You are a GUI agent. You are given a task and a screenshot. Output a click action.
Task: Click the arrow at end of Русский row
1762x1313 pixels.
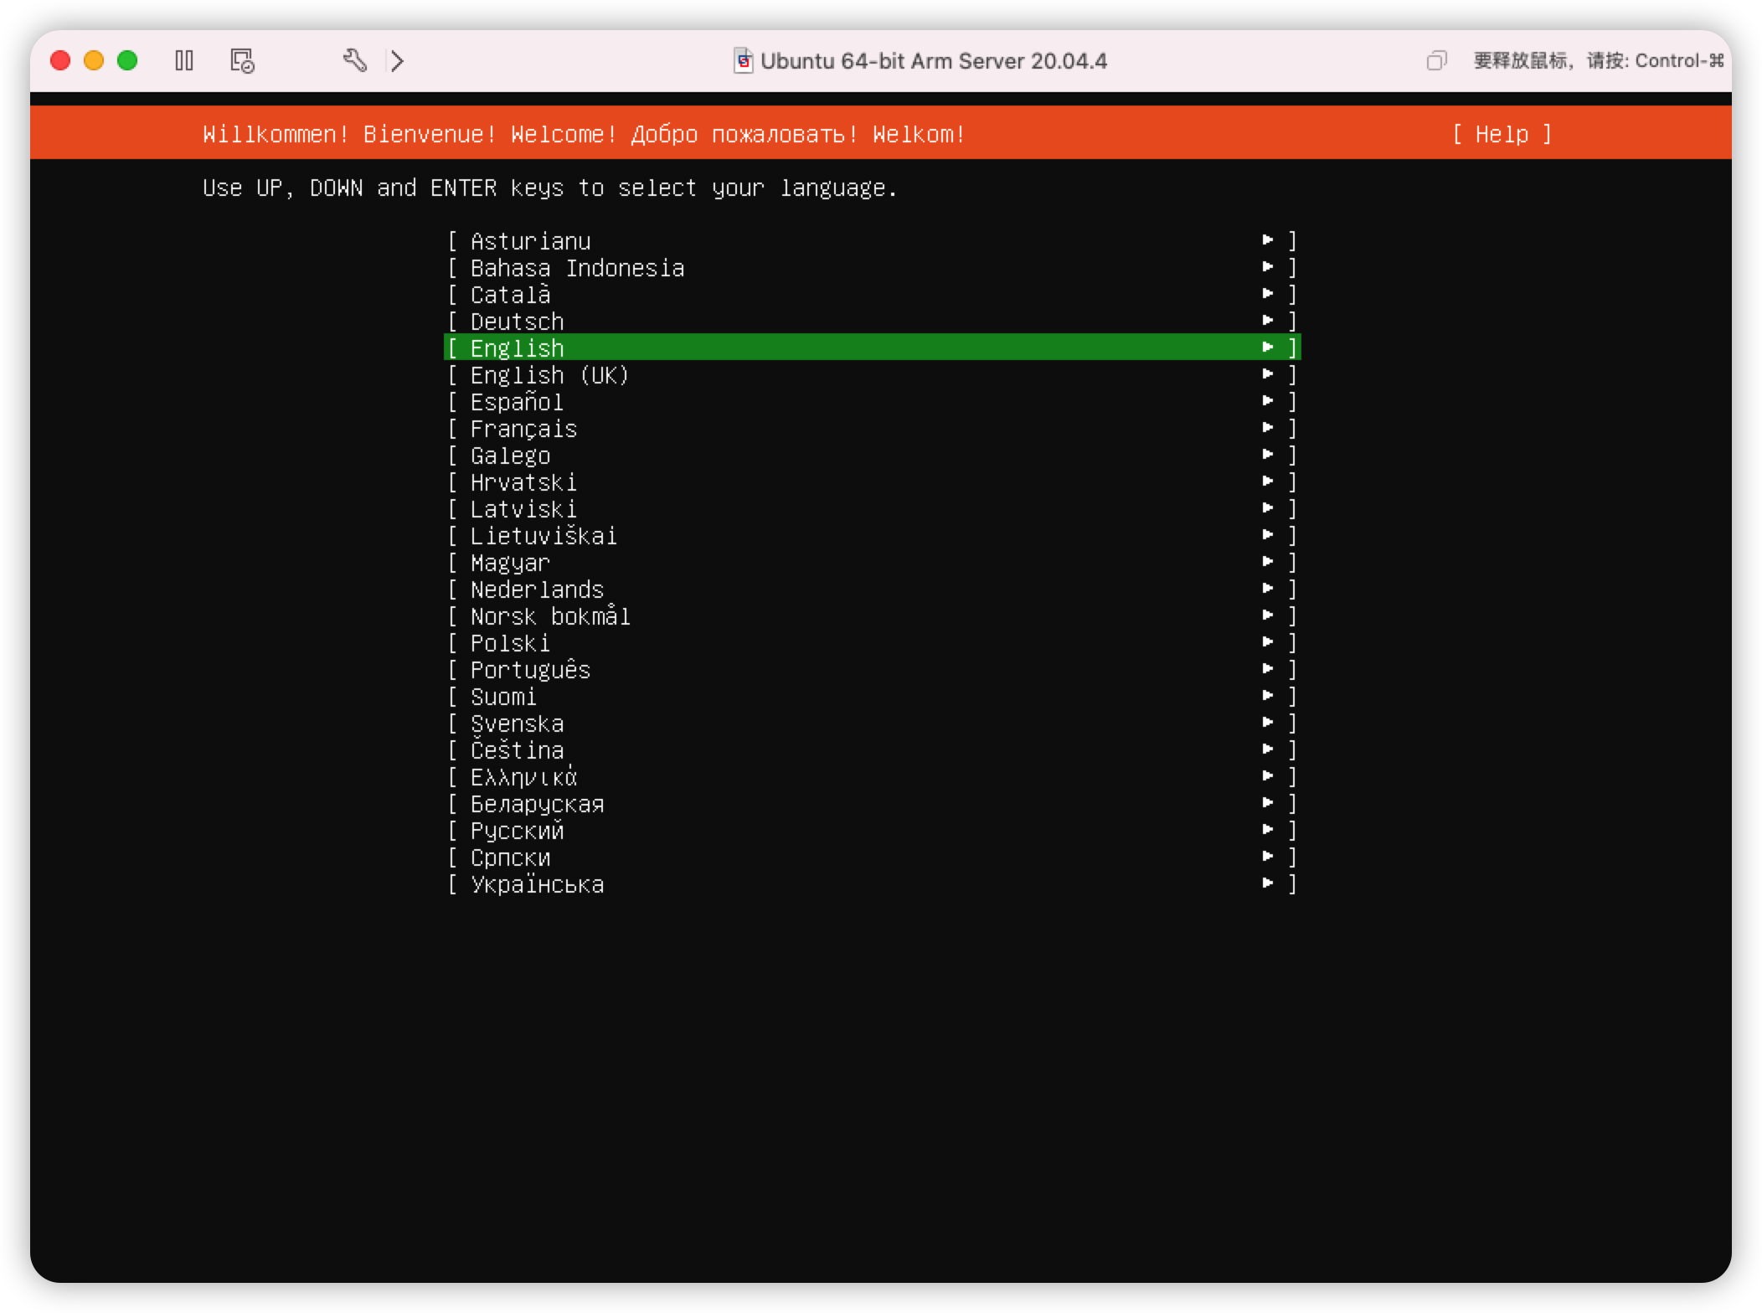(x=1268, y=830)
